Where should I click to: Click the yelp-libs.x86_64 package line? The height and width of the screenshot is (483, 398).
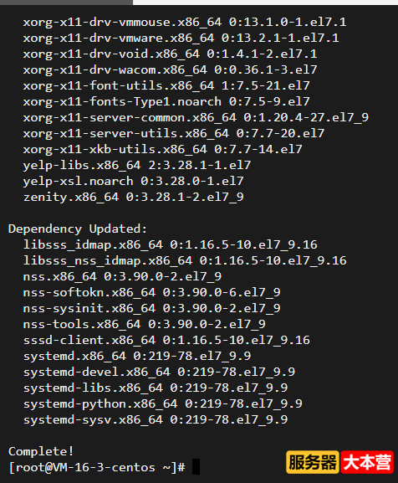pos(137,166)
